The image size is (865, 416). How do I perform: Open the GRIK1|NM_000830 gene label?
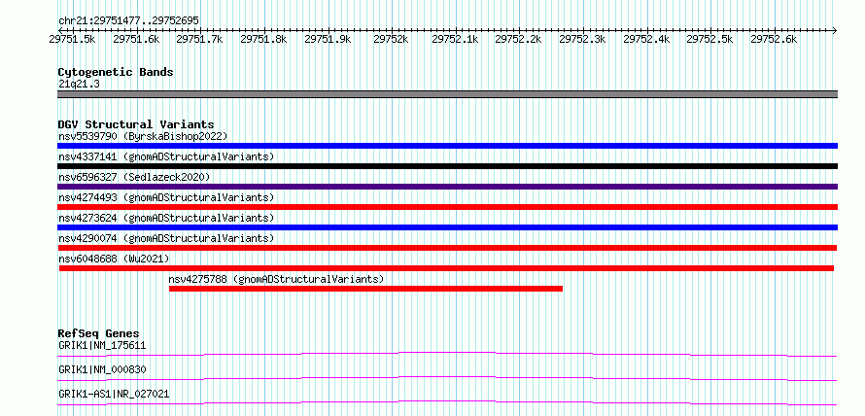click(102, 370)
